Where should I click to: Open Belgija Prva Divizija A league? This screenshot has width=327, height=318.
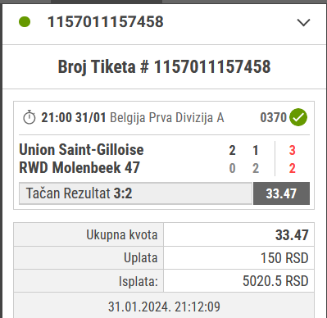tap(167, 118)
